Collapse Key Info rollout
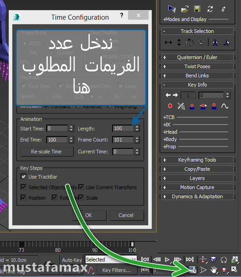The image size is (241, 277). [x=197, y=85]
